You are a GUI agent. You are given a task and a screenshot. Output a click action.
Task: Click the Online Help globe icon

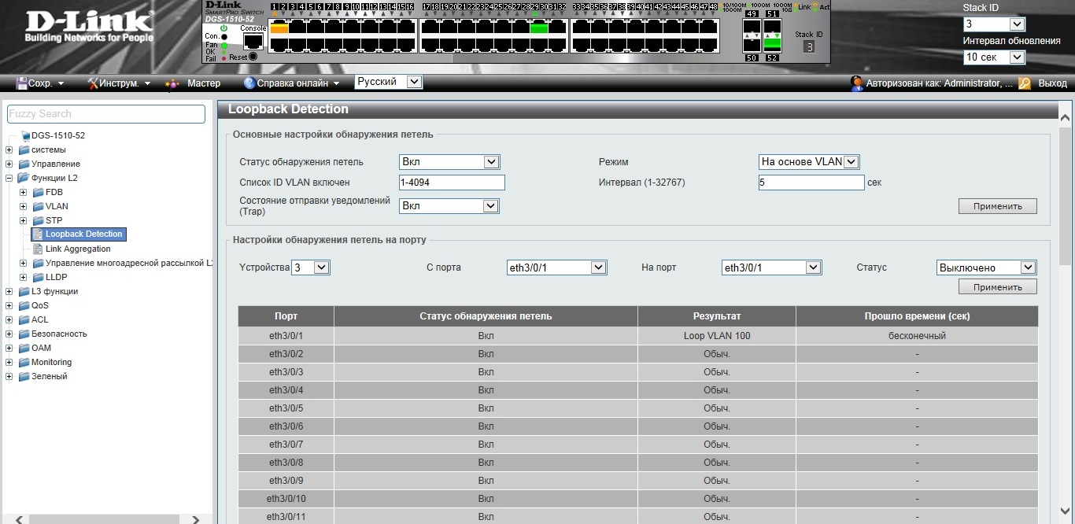click(x=249, y=83)
